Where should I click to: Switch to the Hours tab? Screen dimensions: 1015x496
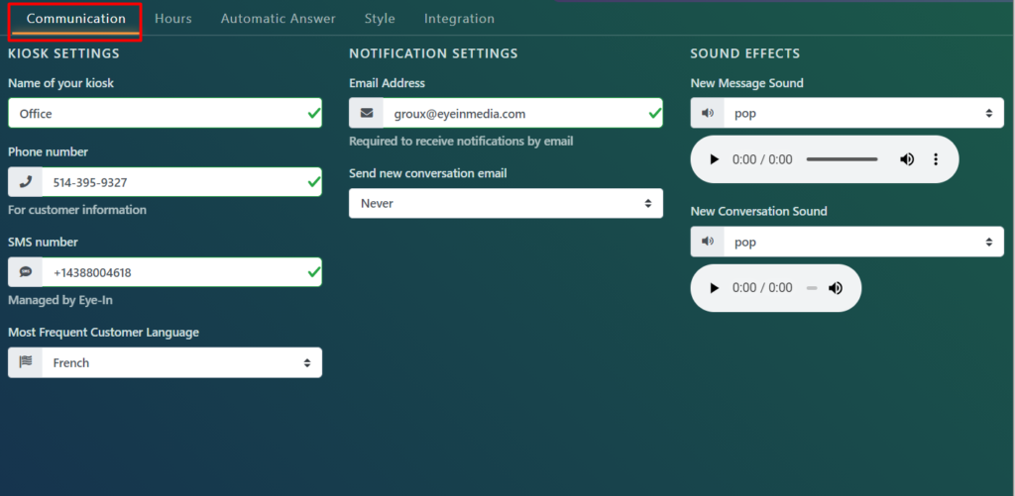[x=173, y=19]
